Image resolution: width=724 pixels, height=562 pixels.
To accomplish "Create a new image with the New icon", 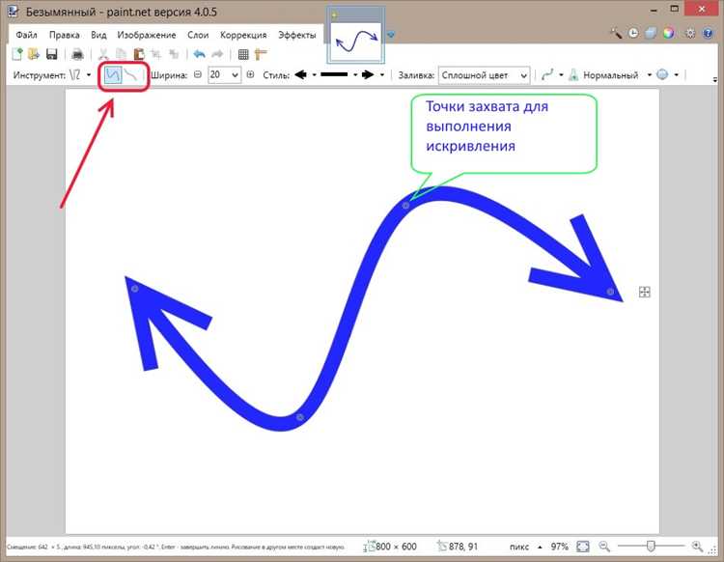I will tap(17, 54).
